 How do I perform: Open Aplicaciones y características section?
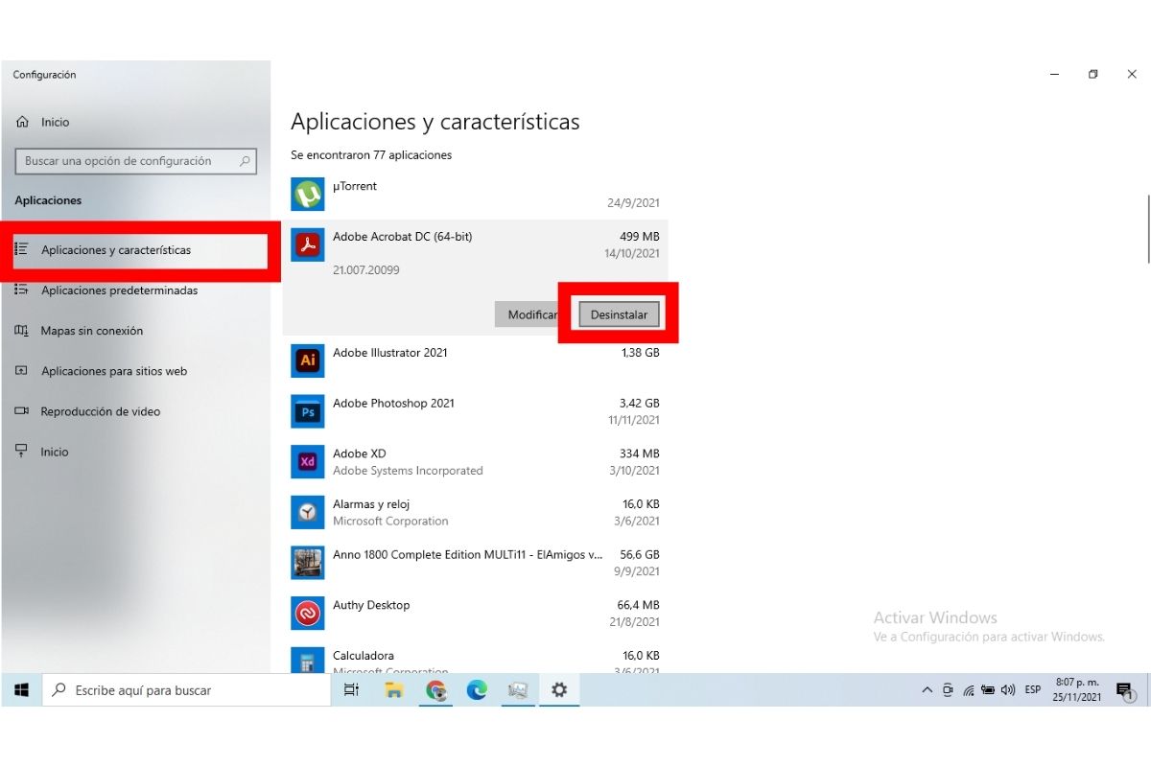click(x=135, y=250)
